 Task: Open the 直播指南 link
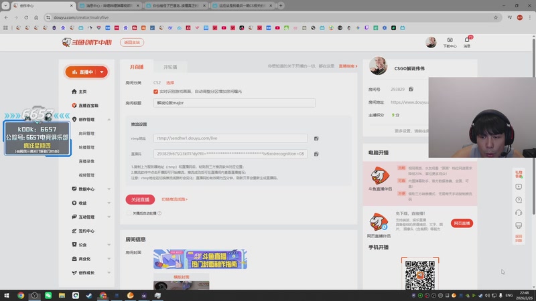(x=348, y=66)
